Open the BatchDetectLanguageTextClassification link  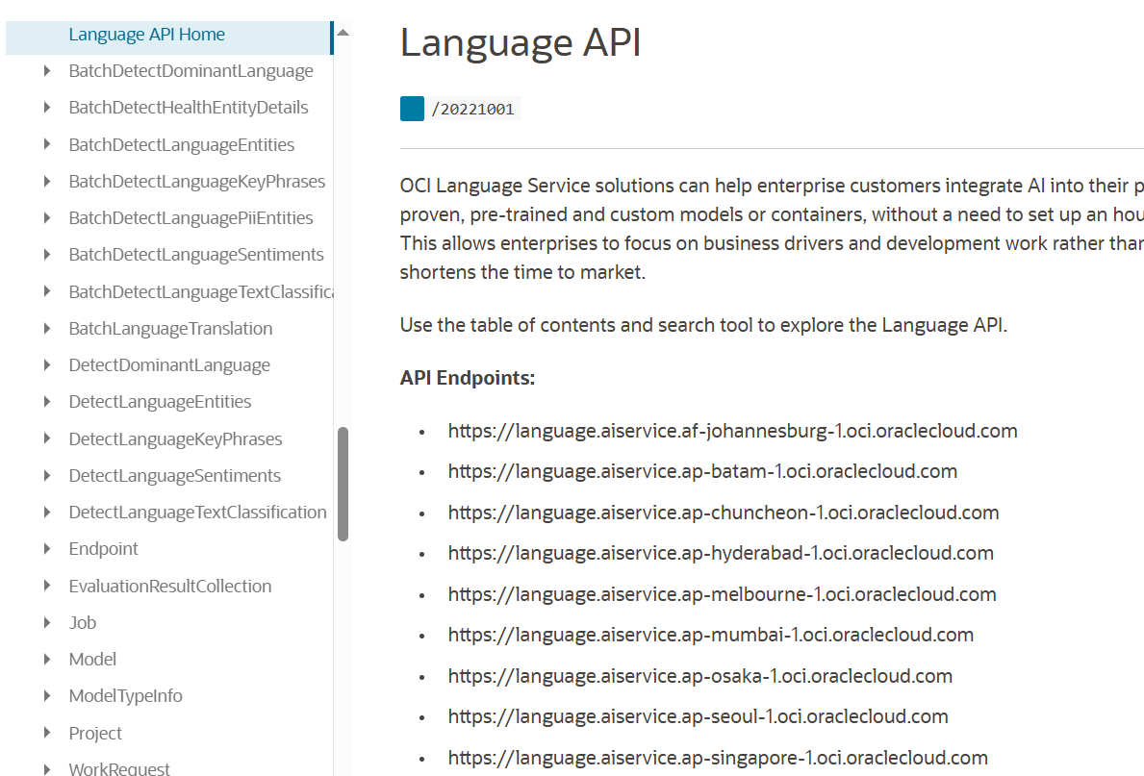point(201,291)
